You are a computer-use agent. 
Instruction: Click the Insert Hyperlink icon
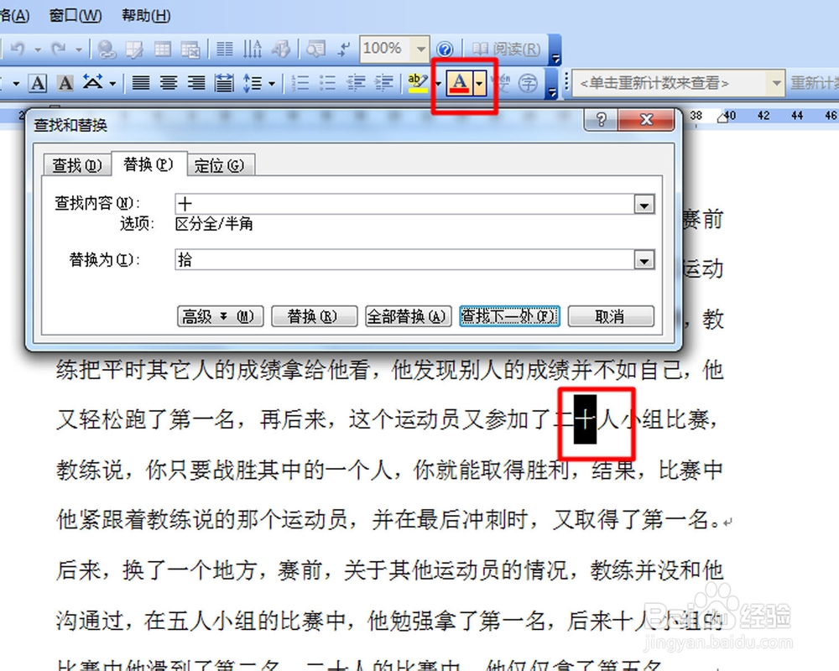point(107,49)
